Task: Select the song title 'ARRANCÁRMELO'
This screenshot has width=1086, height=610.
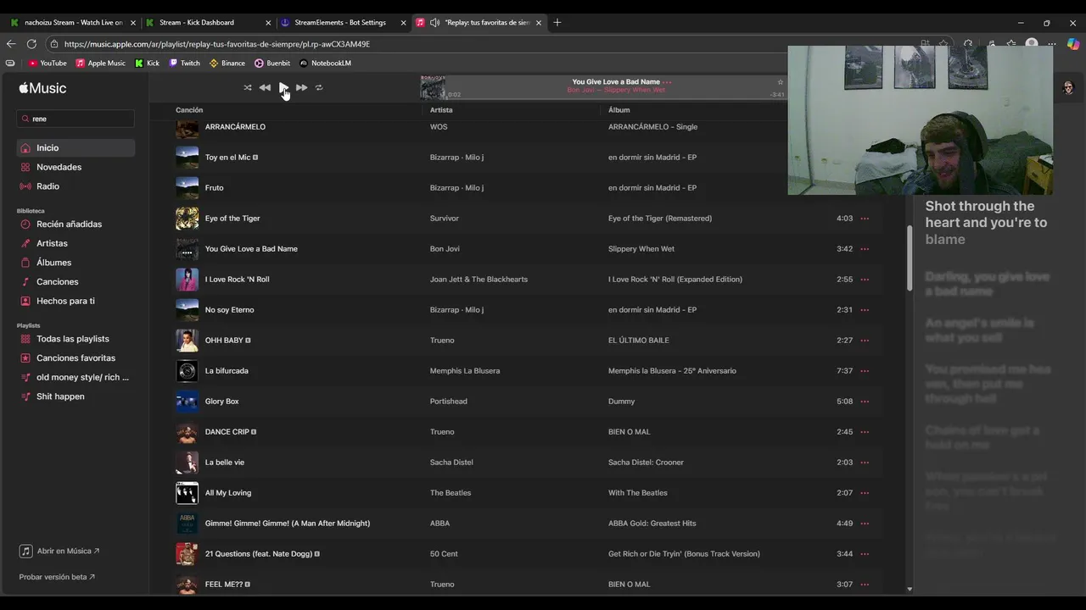Action: click(x=235, y=127)
